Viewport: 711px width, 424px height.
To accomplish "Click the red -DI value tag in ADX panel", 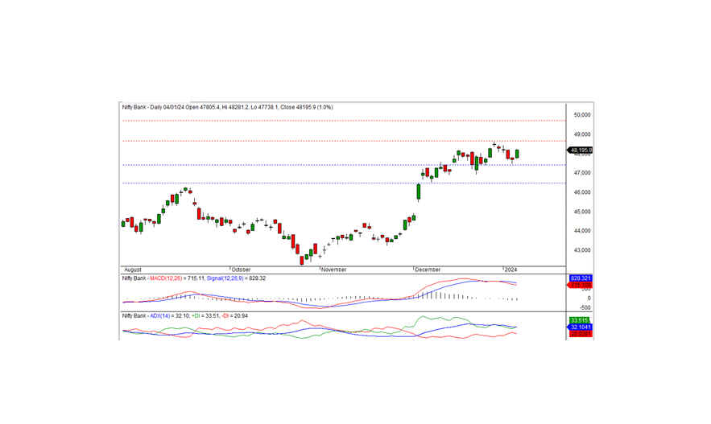I will tap(581, 334).
